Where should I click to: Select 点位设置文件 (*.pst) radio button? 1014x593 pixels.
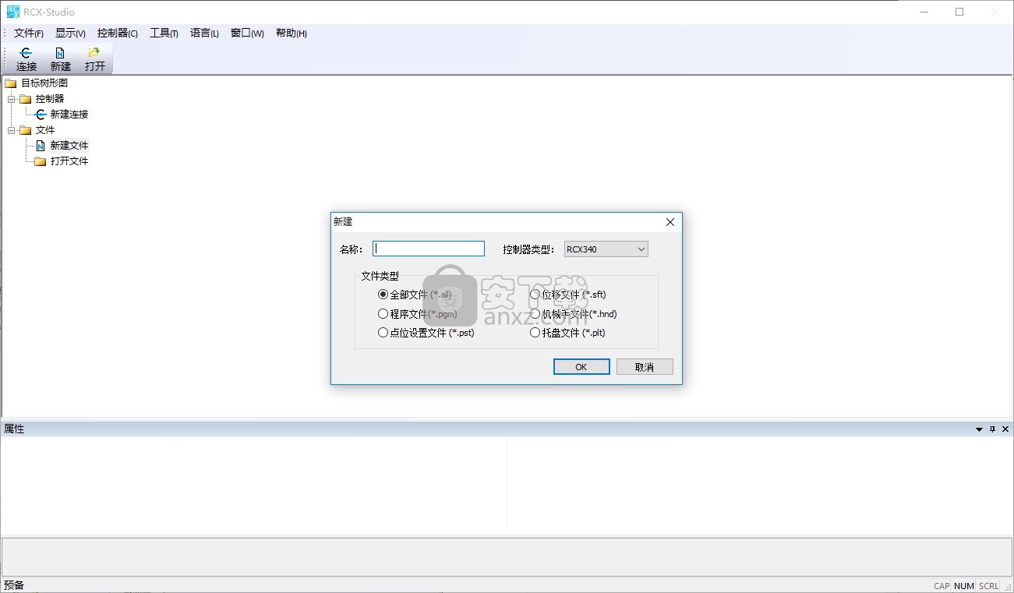tap(383, 333)
